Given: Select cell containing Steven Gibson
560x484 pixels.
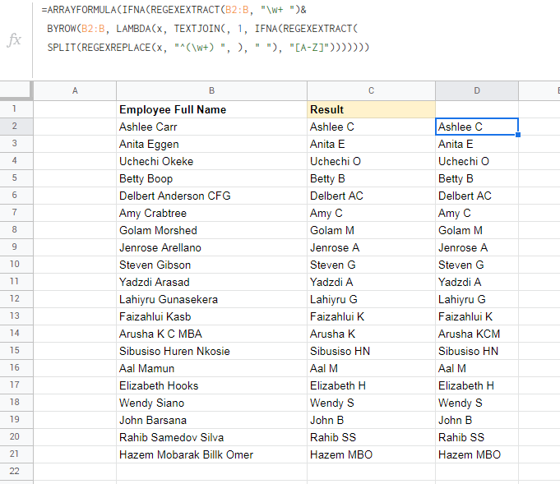Looking at the screenshot, I should click(x=212, y=265).
